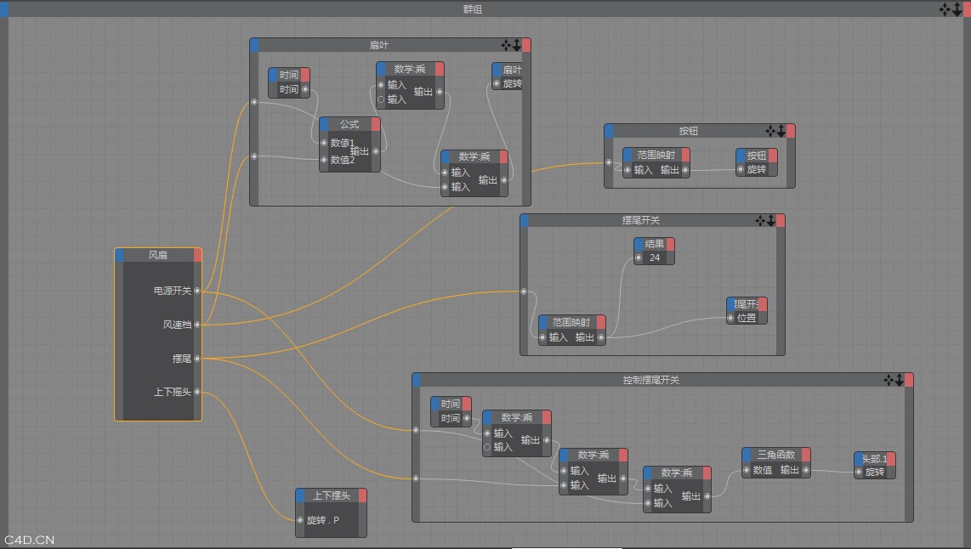Click the red output-port icon on 风扇 node

196,254
